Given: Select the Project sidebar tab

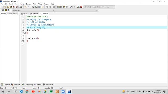Looking at the screenshot, I should (3, 14).
